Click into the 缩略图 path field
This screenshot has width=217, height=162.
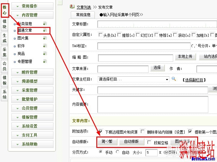coord(135,58)
